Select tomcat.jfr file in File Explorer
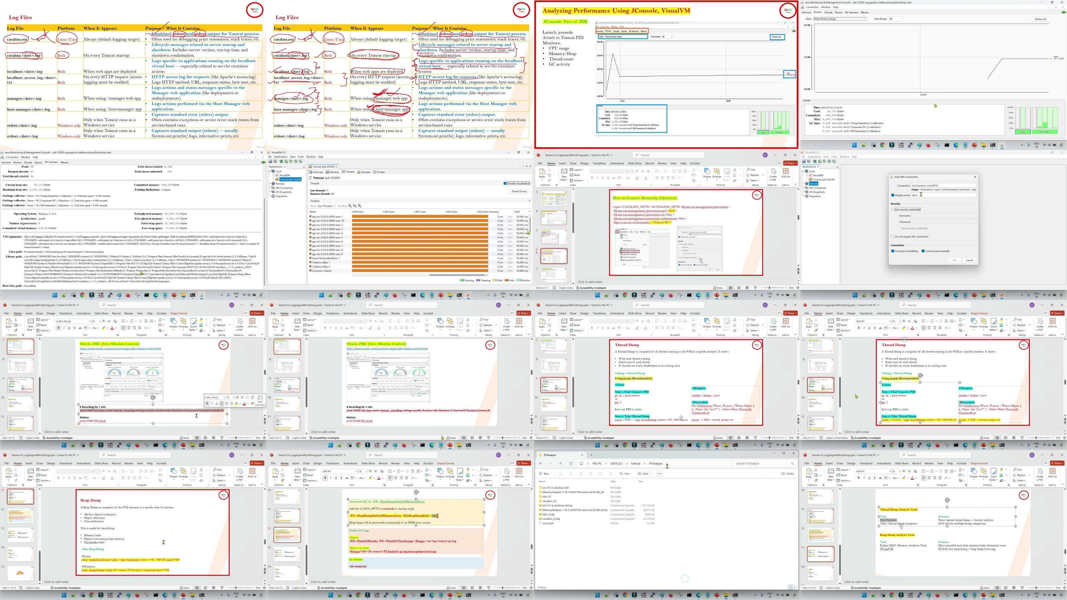The height and width of the screenshot is (600, 1067). (x=548, y=523)
